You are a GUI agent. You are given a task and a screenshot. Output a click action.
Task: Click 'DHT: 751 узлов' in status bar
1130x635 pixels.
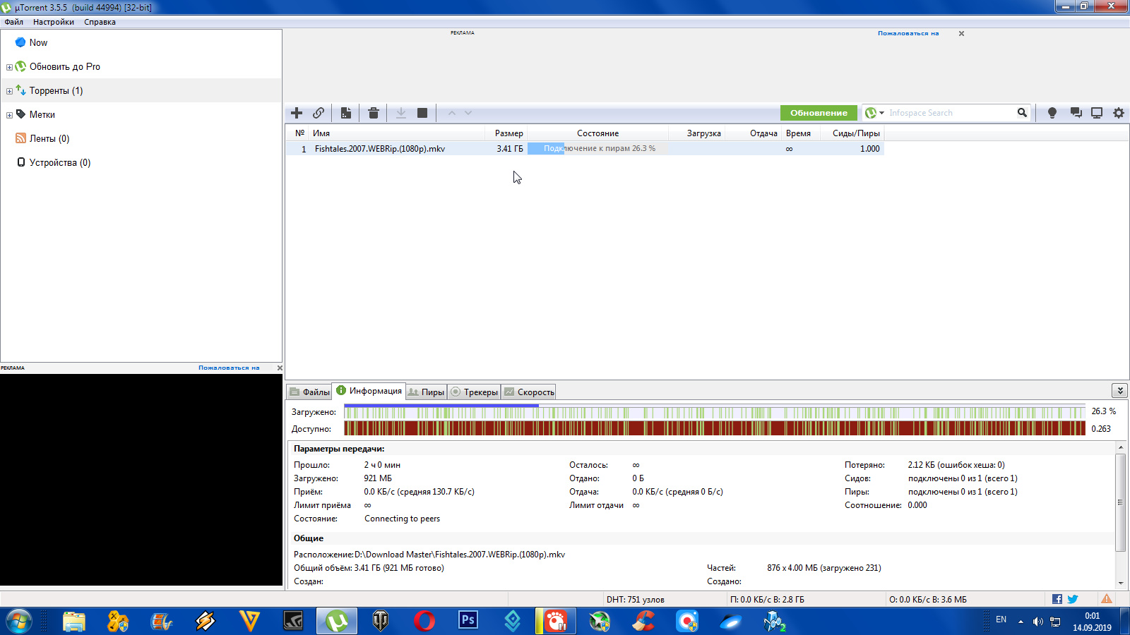coord(635,600)
